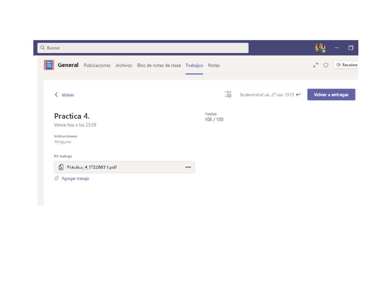Reload the tab with the refresh icon
Screen dimensions: 374x289
point(326,65)
